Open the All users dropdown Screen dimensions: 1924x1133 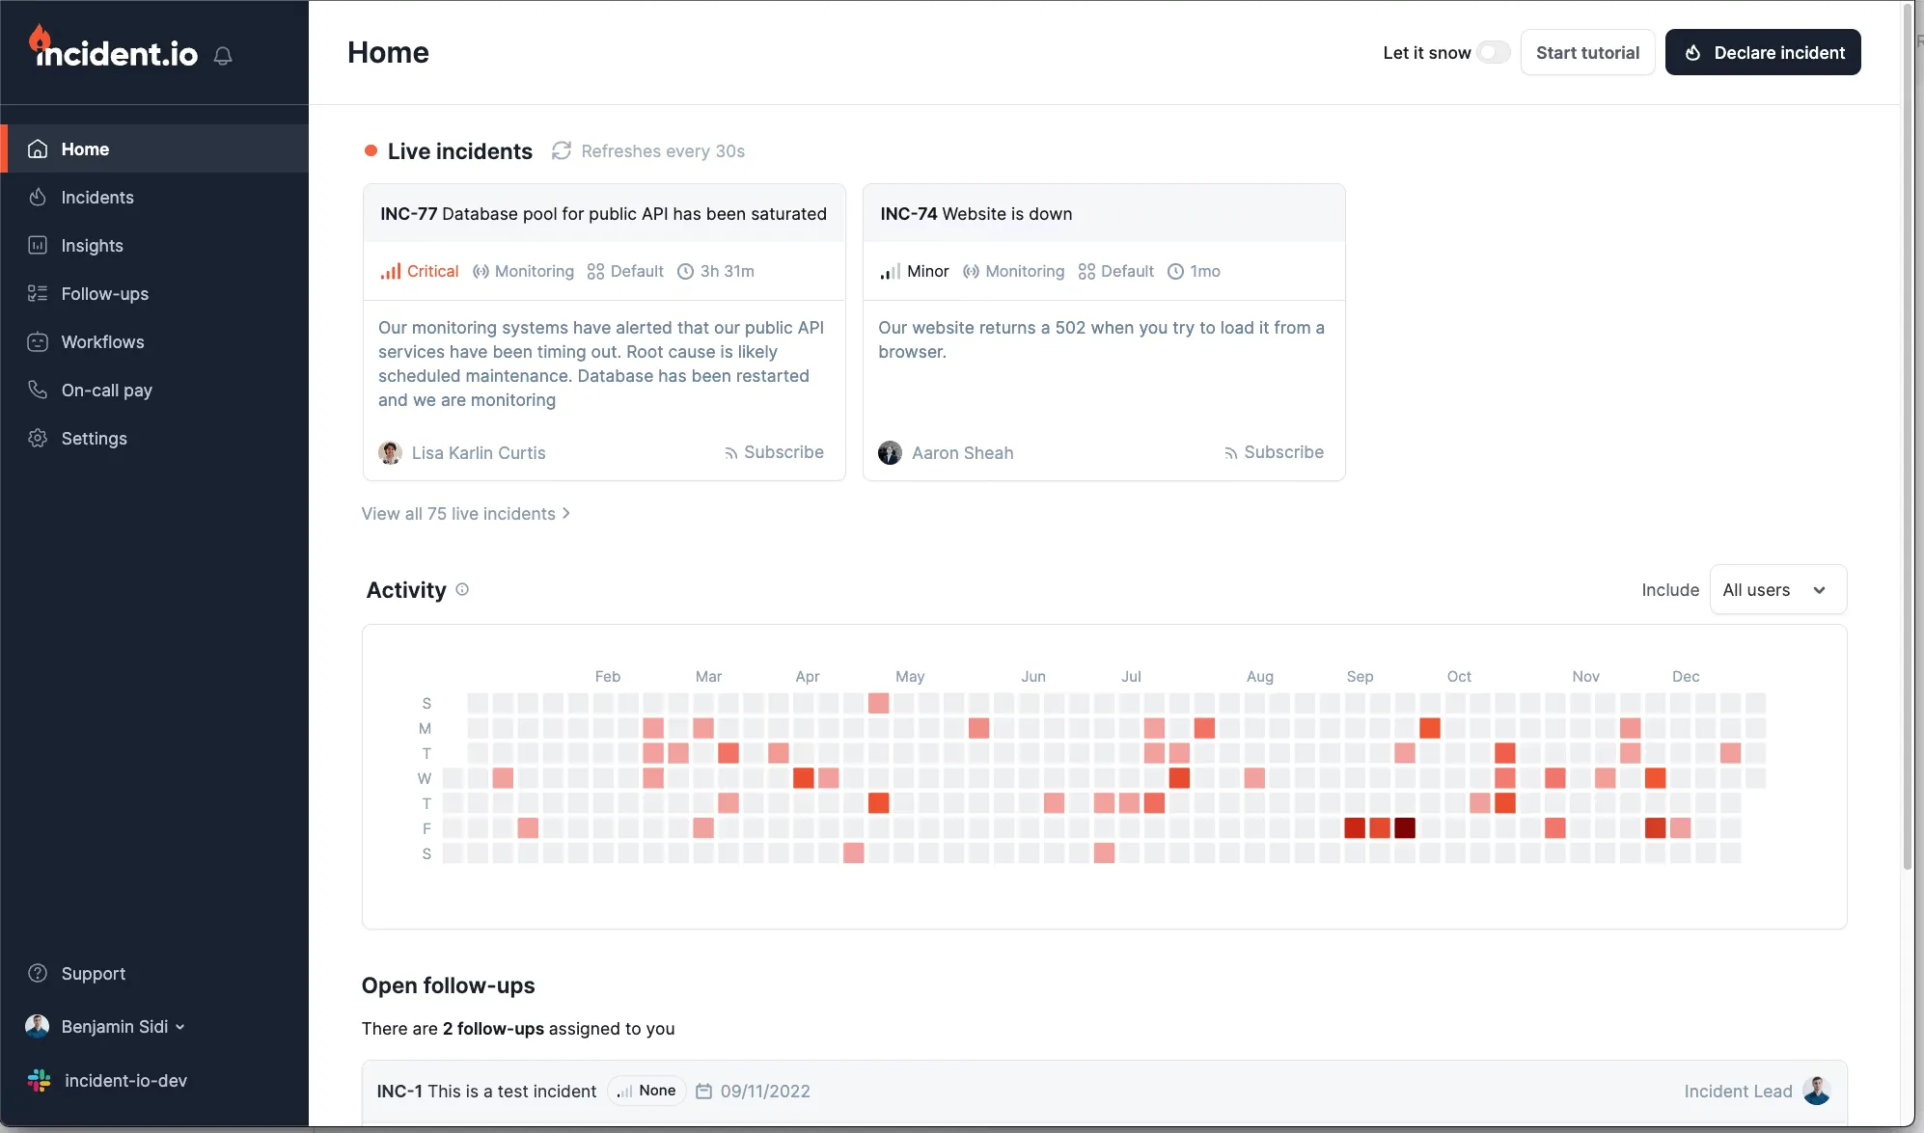click(x=1777, y=589)
